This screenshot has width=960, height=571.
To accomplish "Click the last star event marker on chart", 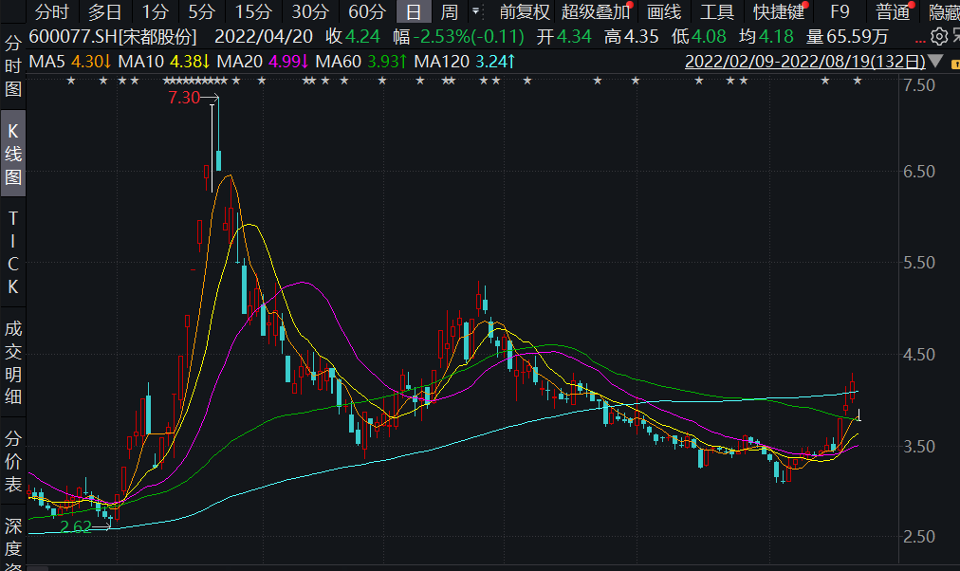I will [858, 81].
